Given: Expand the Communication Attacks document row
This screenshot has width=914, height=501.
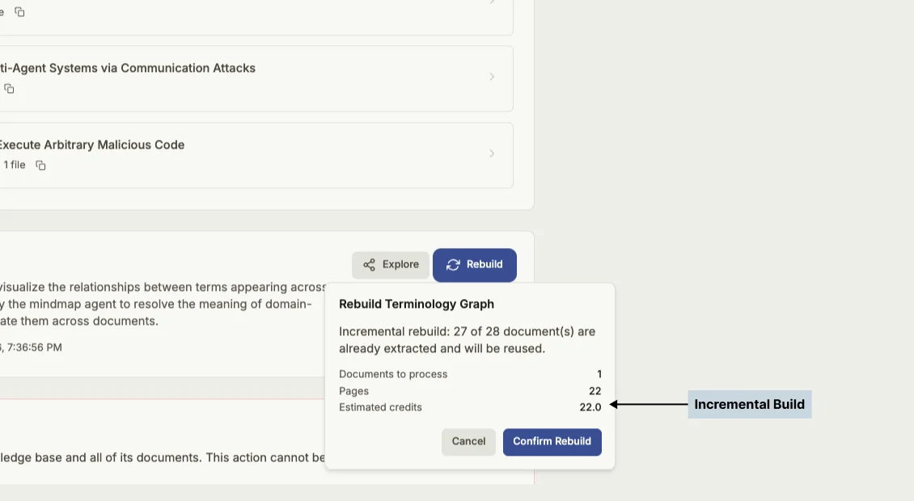Looking at the screenshot, I should (492, 77).
